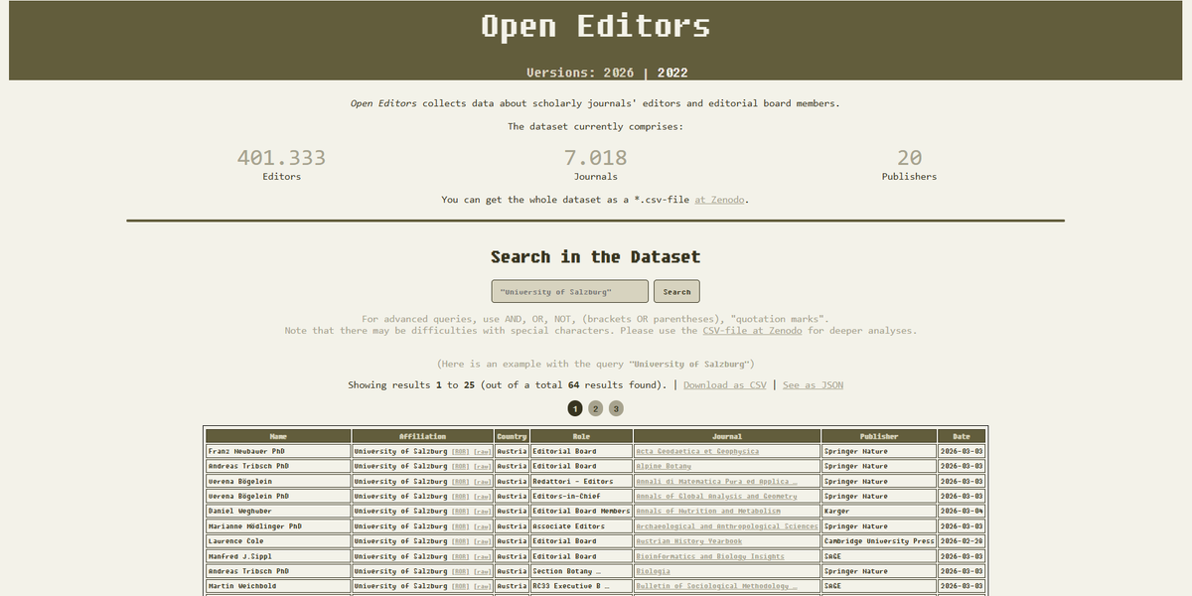
Task: Click the ROR link in the Biologia row
Action: pos(461,571)
